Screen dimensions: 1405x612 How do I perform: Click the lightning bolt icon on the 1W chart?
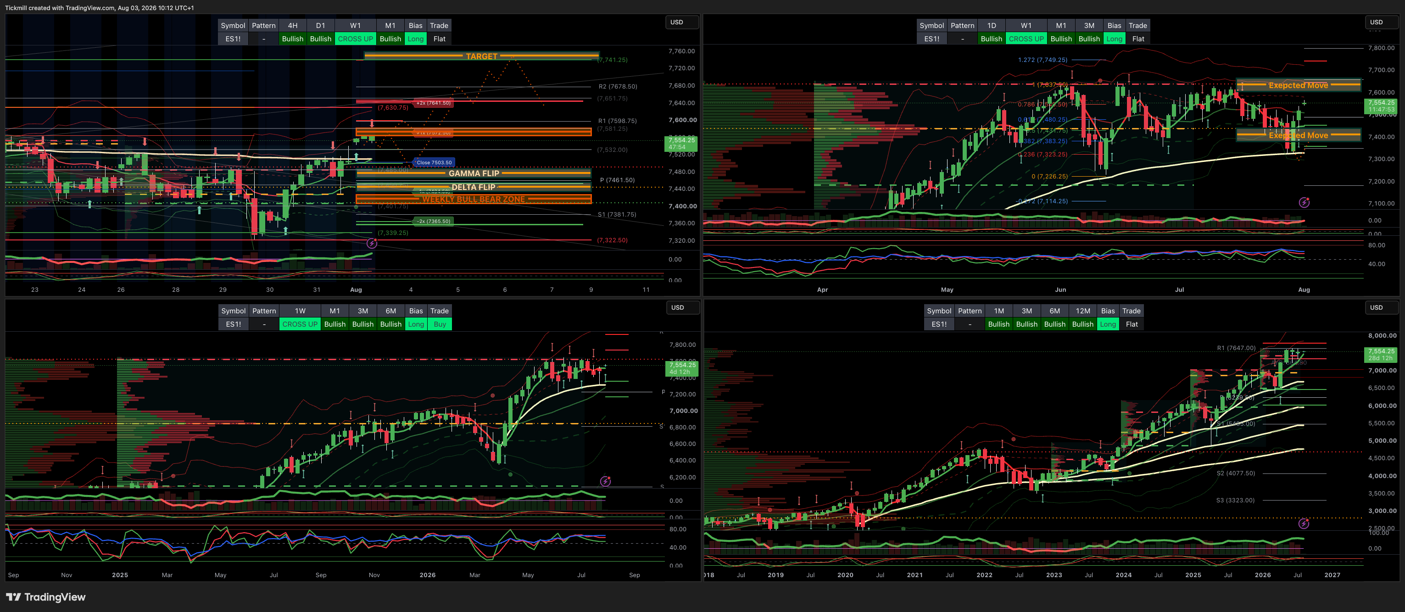(x=605, y=481)
